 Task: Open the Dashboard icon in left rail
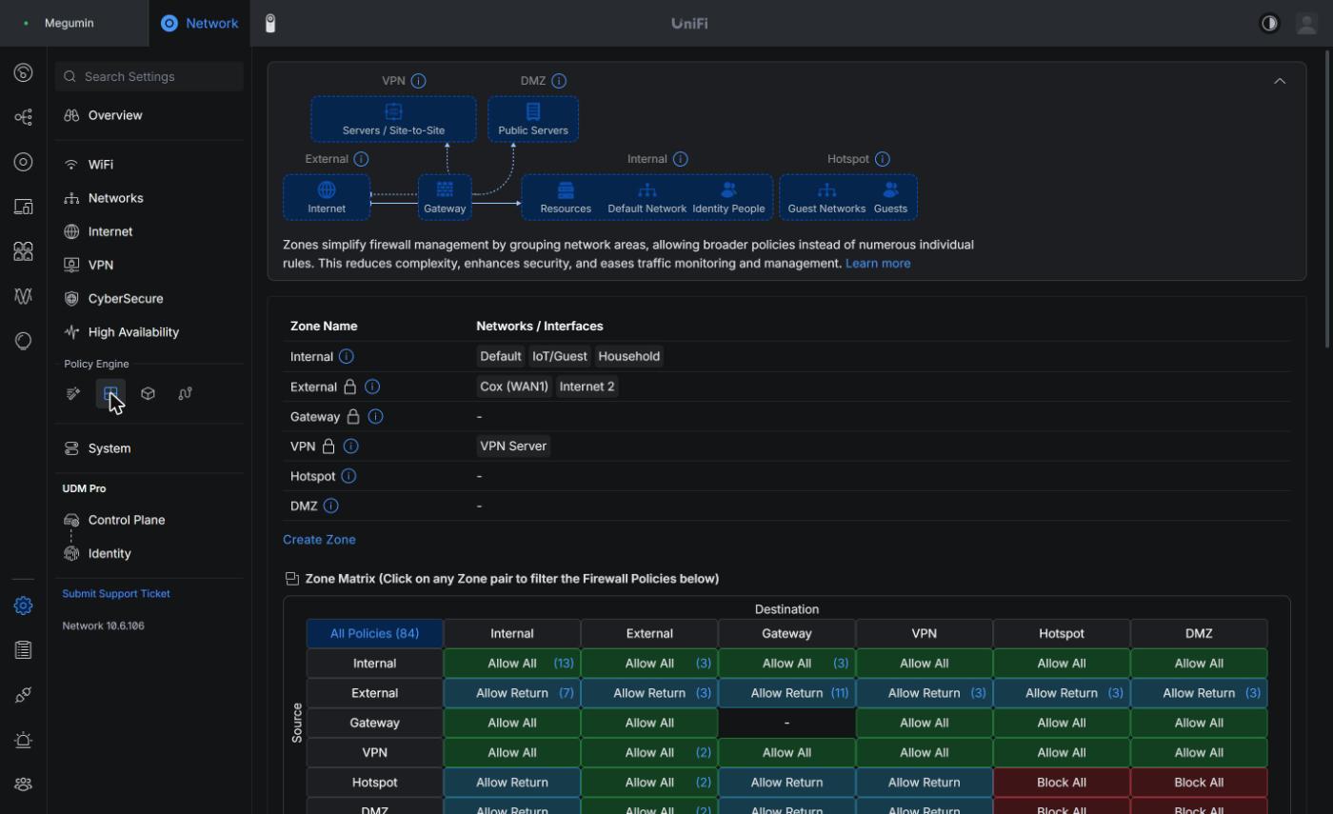coord(24,73)
